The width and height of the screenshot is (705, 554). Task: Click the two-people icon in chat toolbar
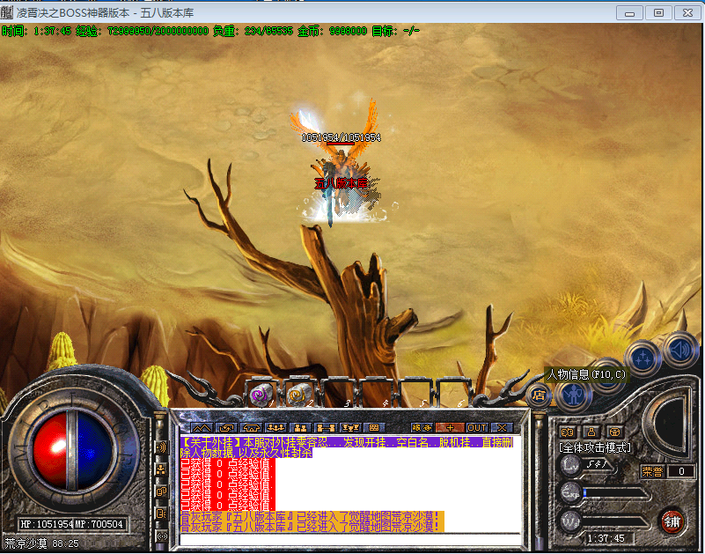(300, 428)
